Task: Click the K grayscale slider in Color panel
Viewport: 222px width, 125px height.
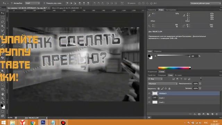Action: coord(173,56)
